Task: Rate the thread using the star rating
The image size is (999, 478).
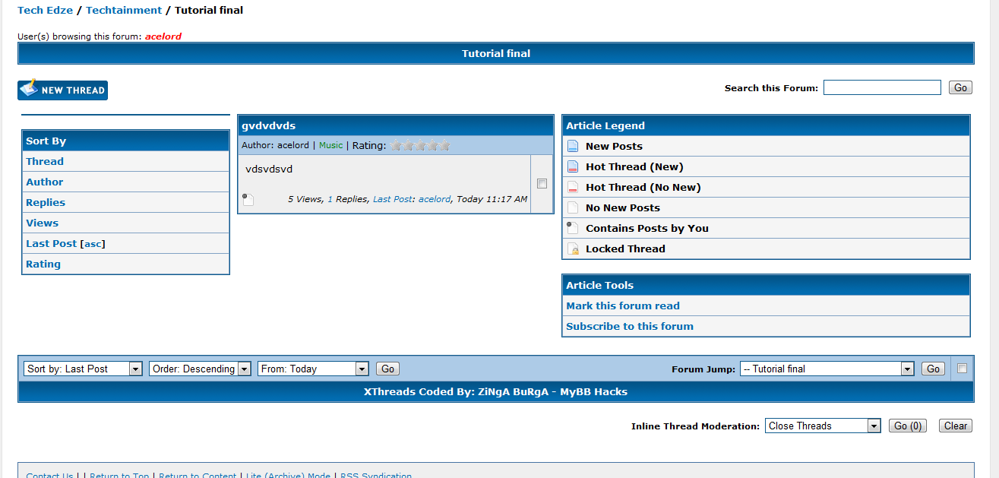Action: (x=420, y=146)
